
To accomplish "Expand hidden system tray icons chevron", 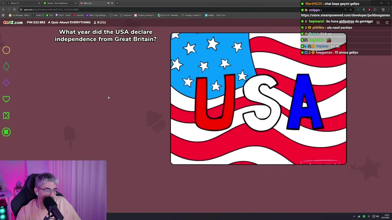I will [x=354, y=216].
